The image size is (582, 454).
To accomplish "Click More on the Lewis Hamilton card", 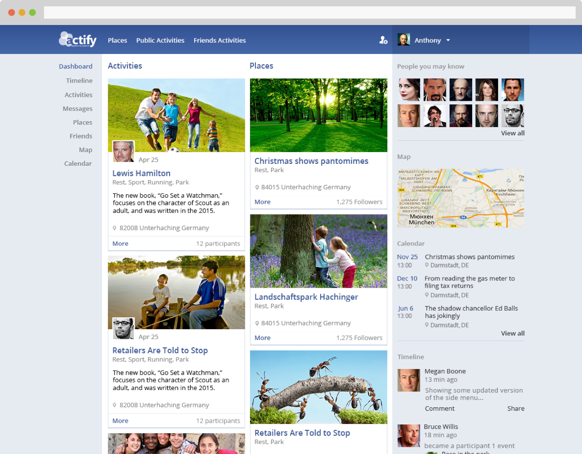I will click(120, 243).
